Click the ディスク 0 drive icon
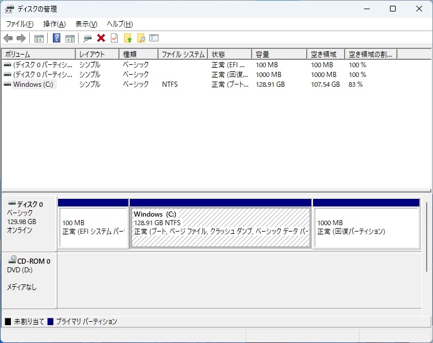The width and height of the screenshot is (433, 343). [12, 203]
